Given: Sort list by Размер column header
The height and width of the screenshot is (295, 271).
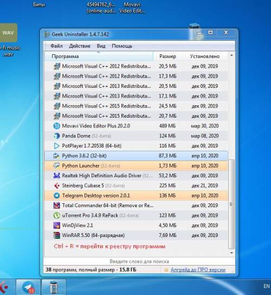Looking at the screenshot, I should click(167, 56).
